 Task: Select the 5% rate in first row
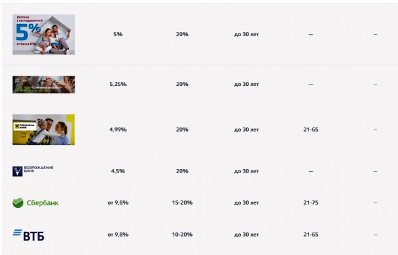tap(118, 34)
